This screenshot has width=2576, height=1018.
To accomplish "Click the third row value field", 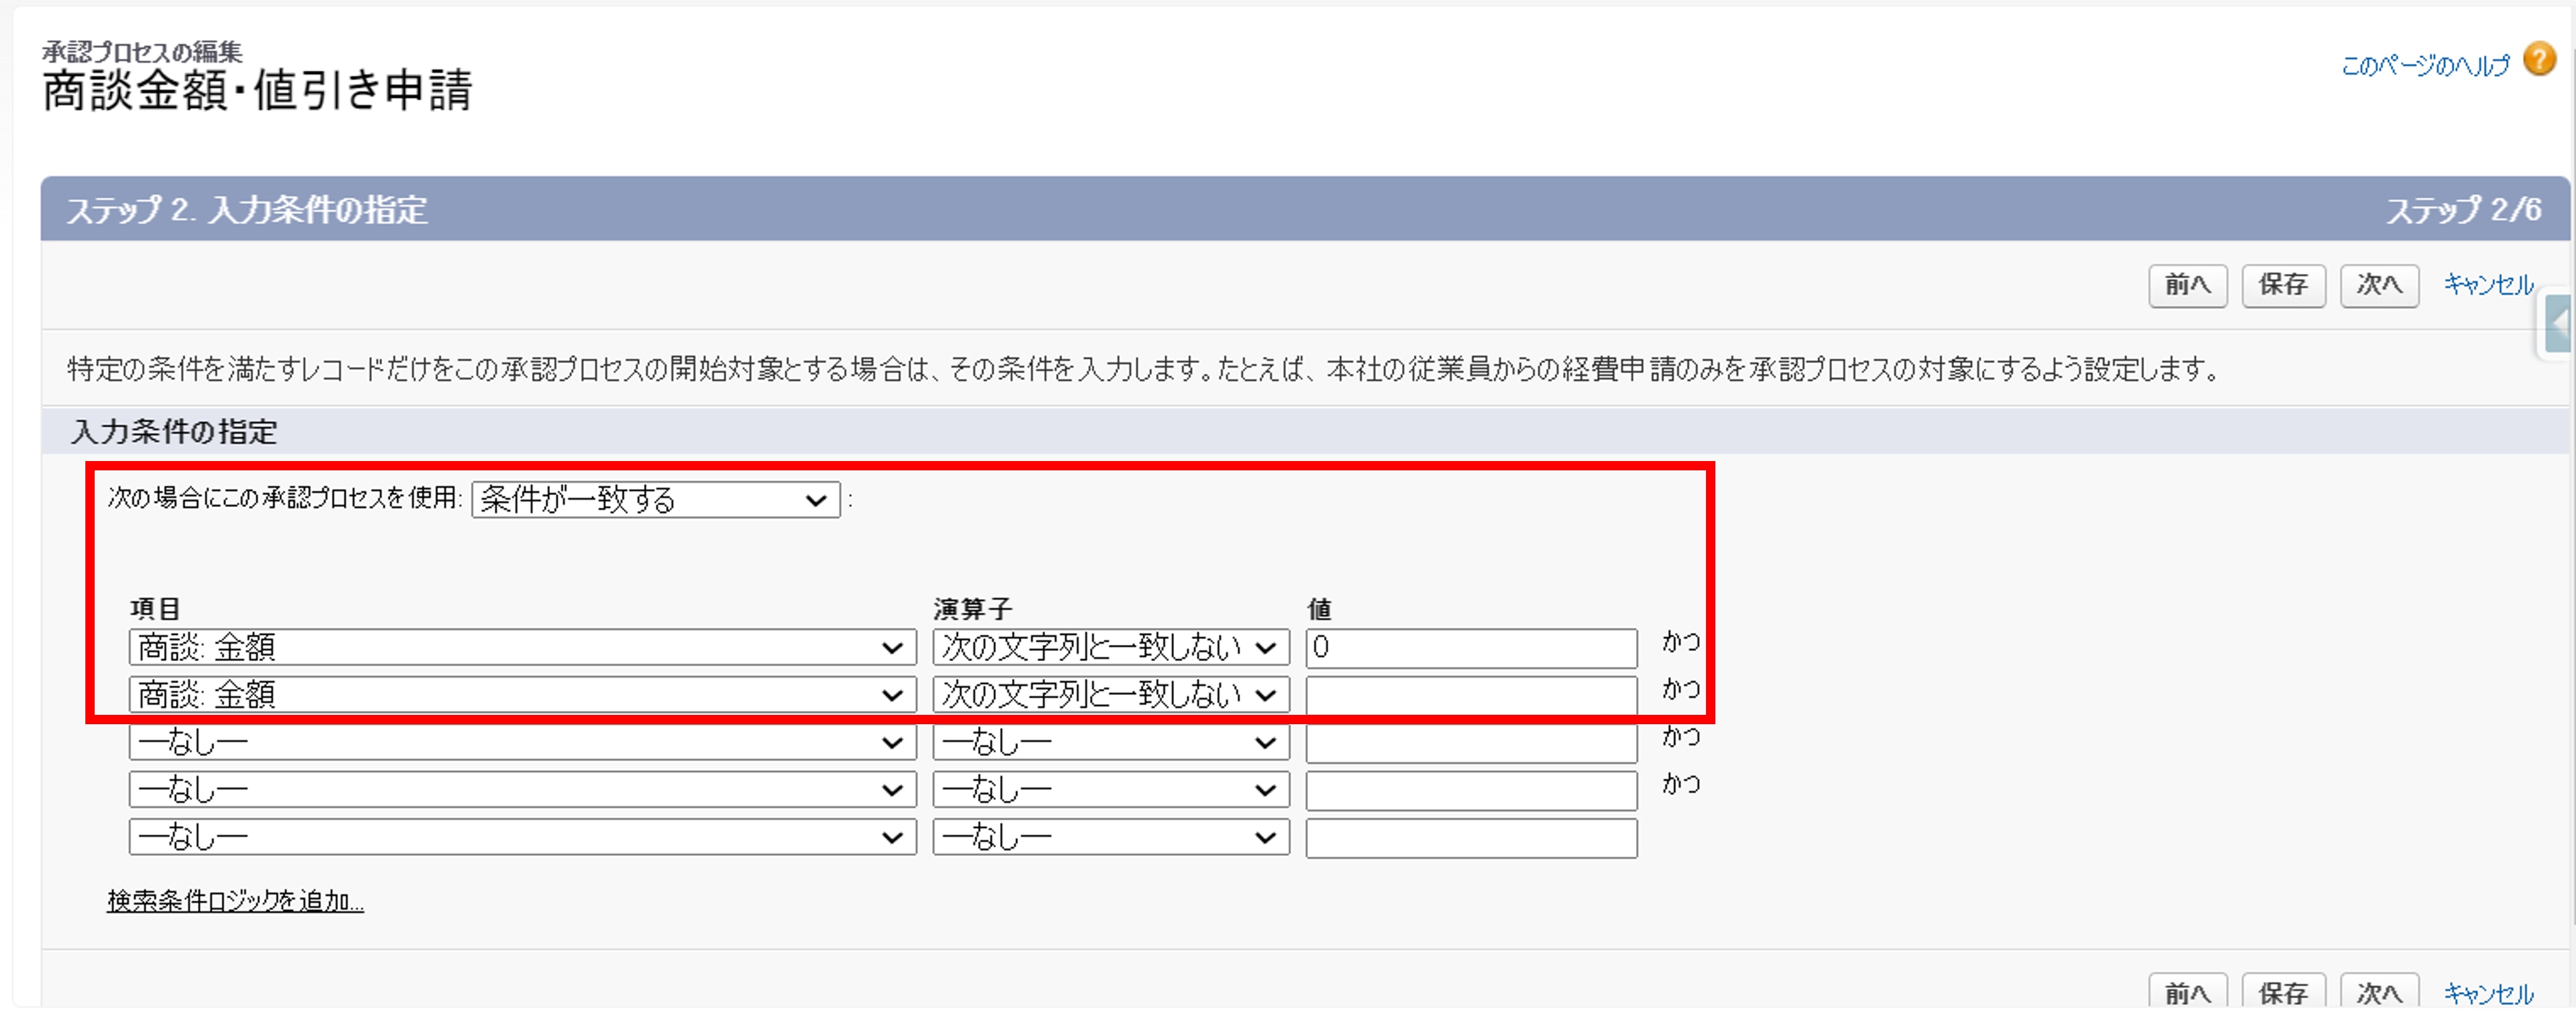I will pos(1471,744).
